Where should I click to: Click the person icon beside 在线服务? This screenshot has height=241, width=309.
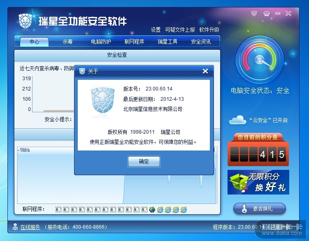pos(15,227)
